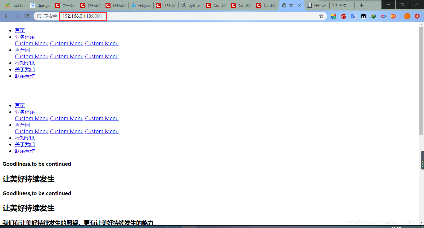Open 关于我们 link in the upper menu list
The image size is (424, 228).
tap(25, 69)
